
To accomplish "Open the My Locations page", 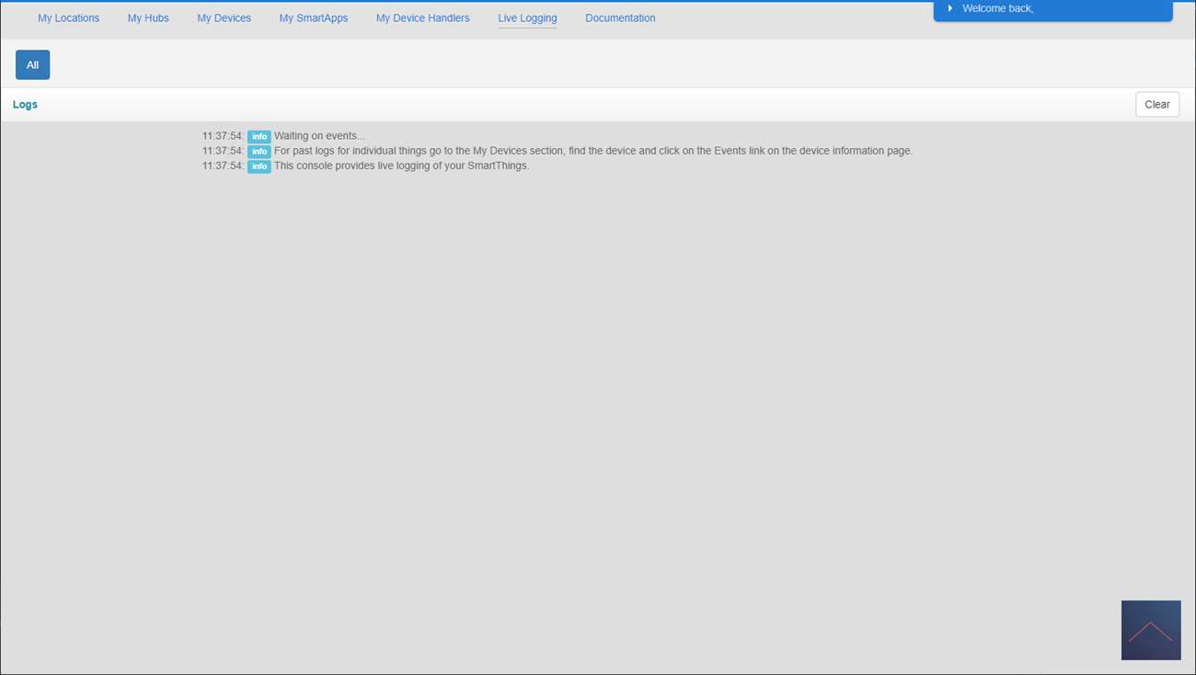I will click(68, 18).
